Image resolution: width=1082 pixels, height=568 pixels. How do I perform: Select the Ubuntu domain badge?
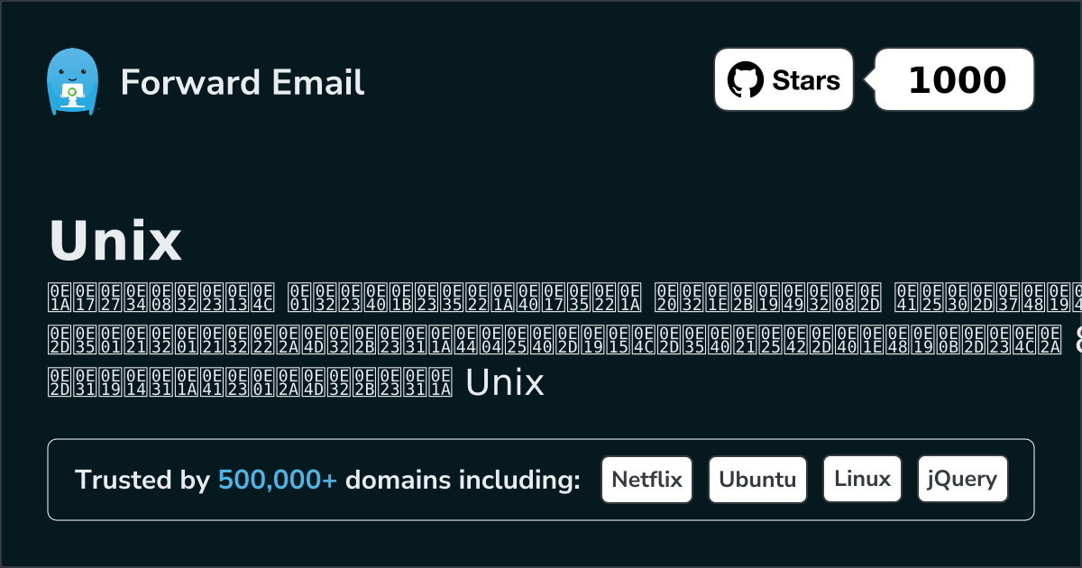pyautogui.click(x=757, y=479)
